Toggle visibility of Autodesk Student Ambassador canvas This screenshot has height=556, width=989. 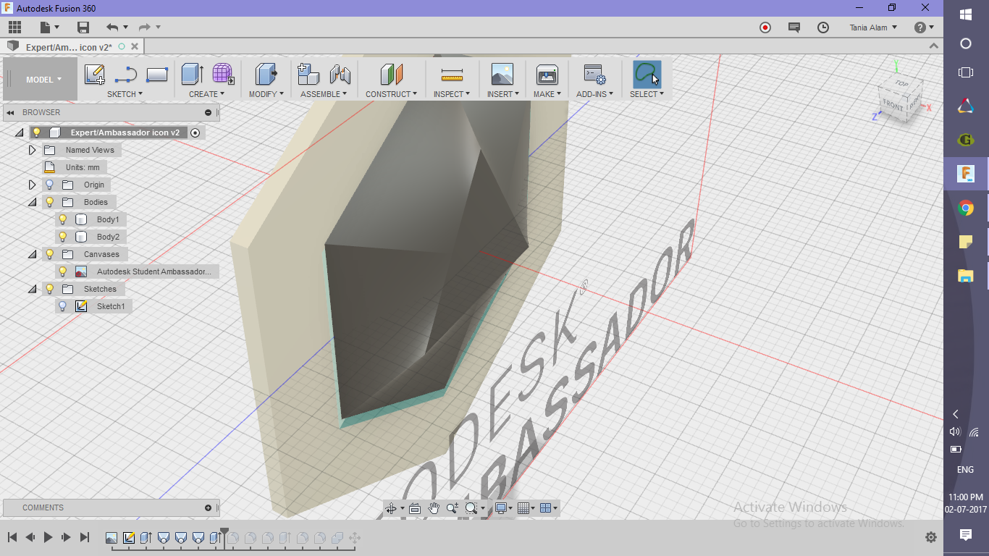click(63, 271)
